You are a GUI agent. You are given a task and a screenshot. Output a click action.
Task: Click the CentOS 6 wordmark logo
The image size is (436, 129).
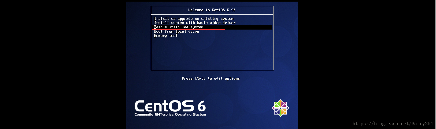click(x=170, y=106)
